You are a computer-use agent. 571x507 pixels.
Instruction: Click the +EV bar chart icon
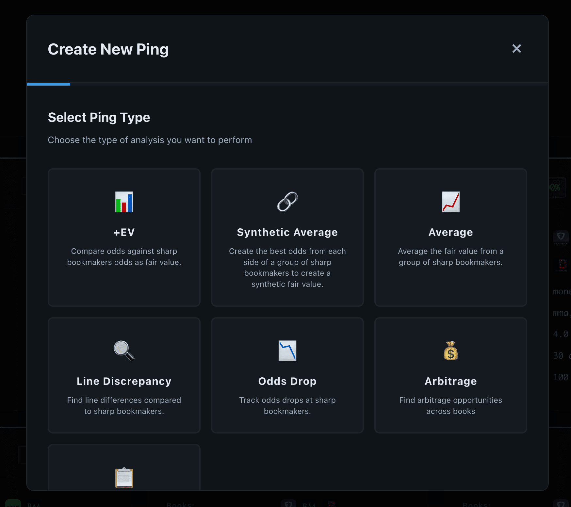pyautogui.click(x=124, y=202)
